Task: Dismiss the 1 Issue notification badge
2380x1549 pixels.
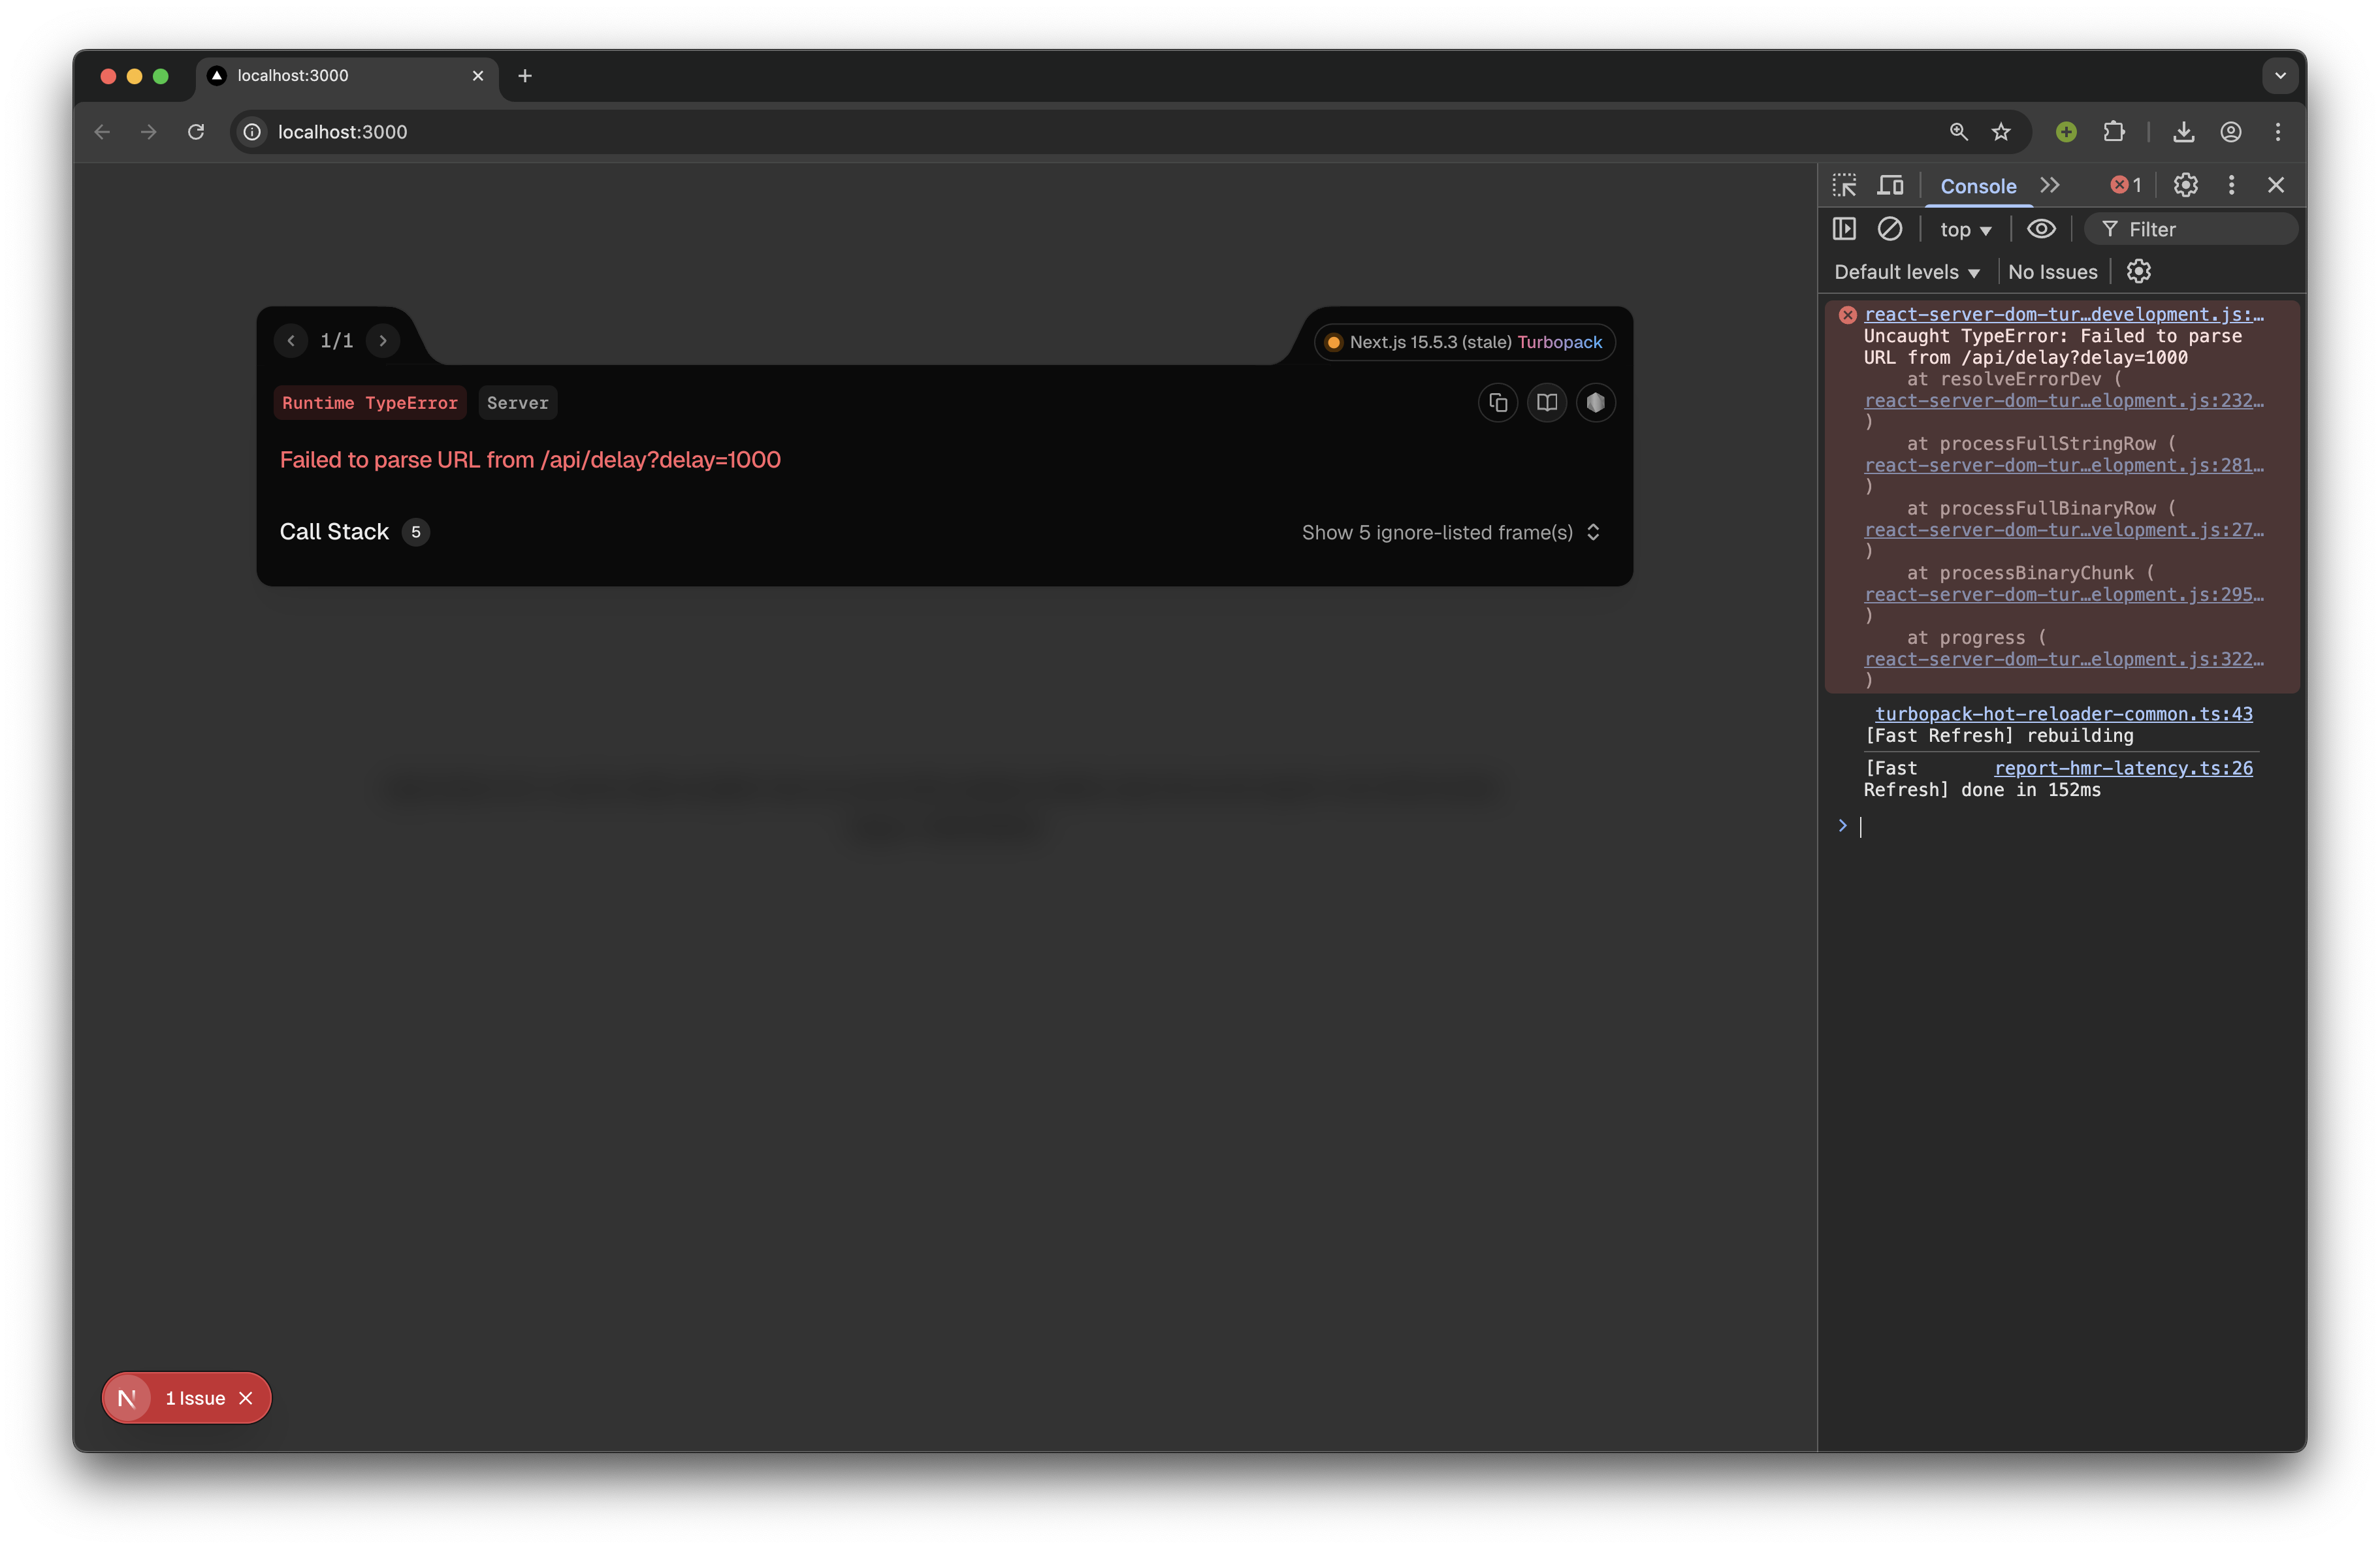Action: click(246, 1398)
